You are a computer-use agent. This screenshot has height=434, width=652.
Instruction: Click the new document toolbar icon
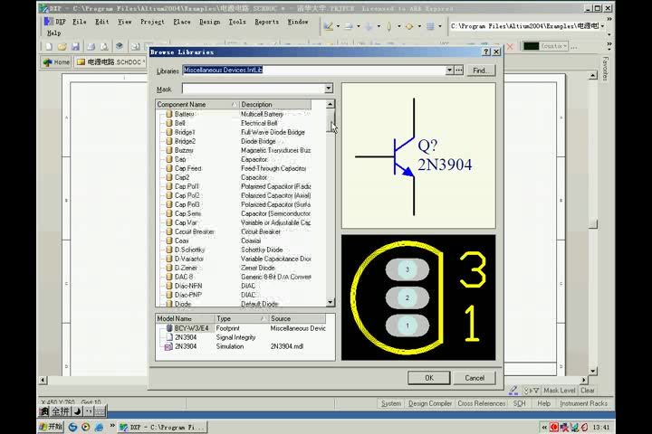pos(49,46)
